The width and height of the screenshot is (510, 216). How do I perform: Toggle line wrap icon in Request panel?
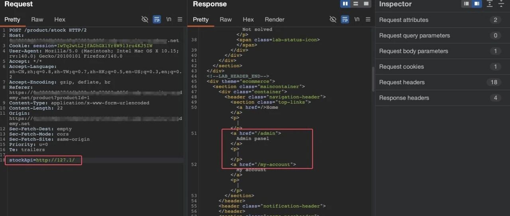pyautogui.click(x=157, y=19)
